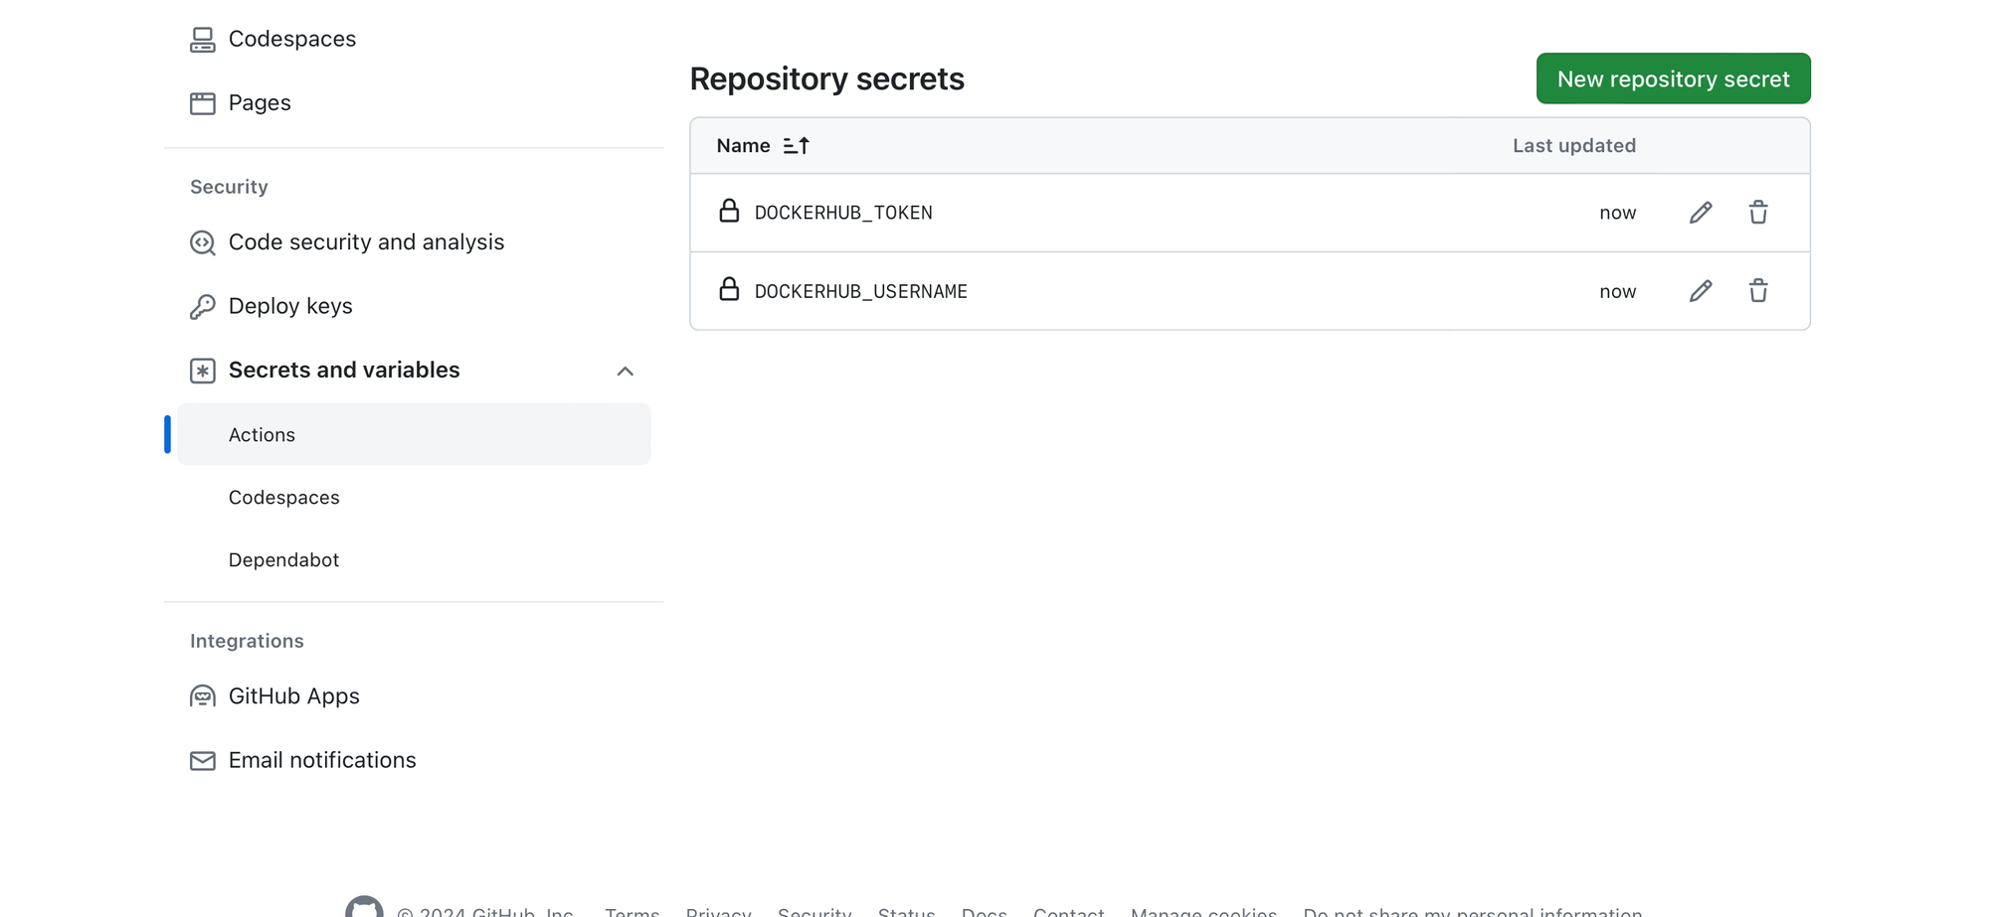Click the Email notifications envelope icon

point(203,761)
